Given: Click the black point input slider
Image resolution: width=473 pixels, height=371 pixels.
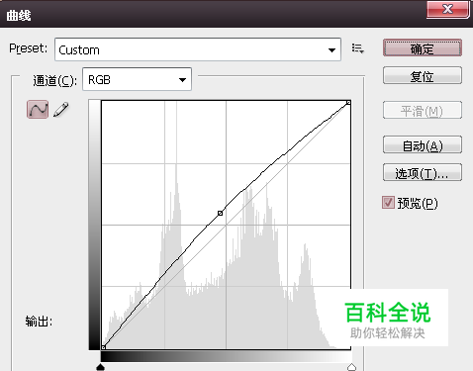Looking at the screenshot, I should click(x=100, y=367).
